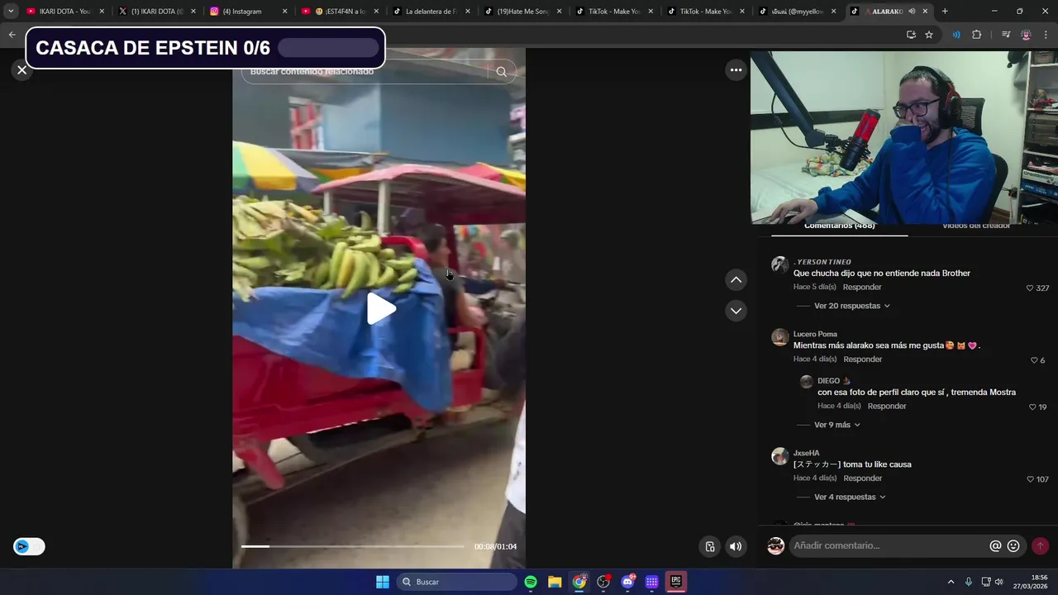Reply to the JxseHA comment
Screen dimensions: 1058x595
(862, 478)
